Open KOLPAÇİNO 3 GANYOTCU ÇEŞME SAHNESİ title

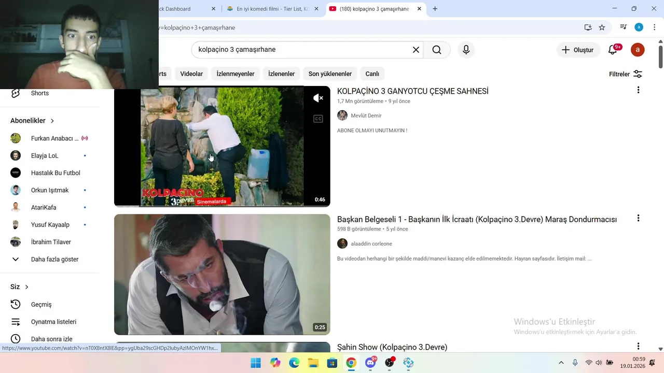(413, 91)
